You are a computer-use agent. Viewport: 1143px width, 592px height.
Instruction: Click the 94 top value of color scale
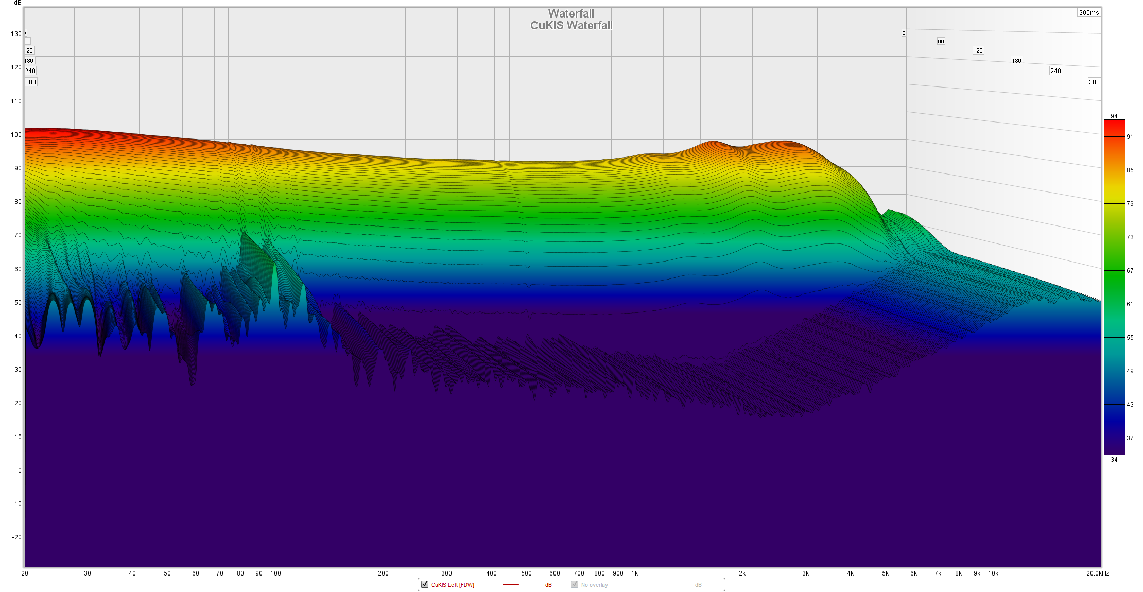pyautogui.click(x=1114, y=116)
